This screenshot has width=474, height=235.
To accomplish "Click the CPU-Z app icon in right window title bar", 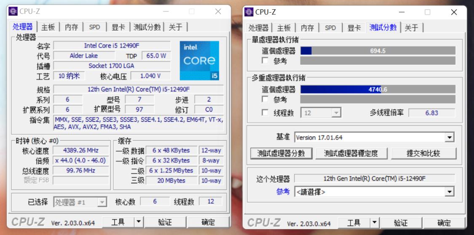I will pos(249,12).
